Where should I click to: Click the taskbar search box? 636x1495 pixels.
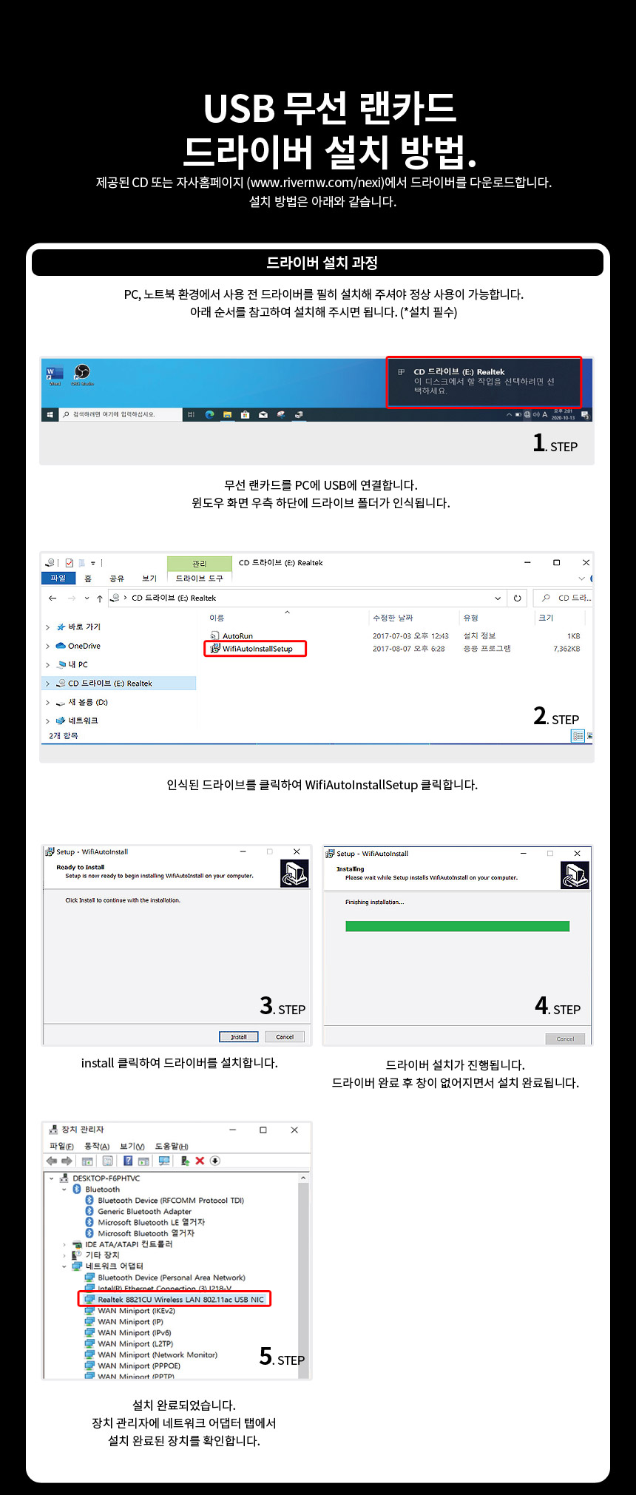[x=121, y=414]
